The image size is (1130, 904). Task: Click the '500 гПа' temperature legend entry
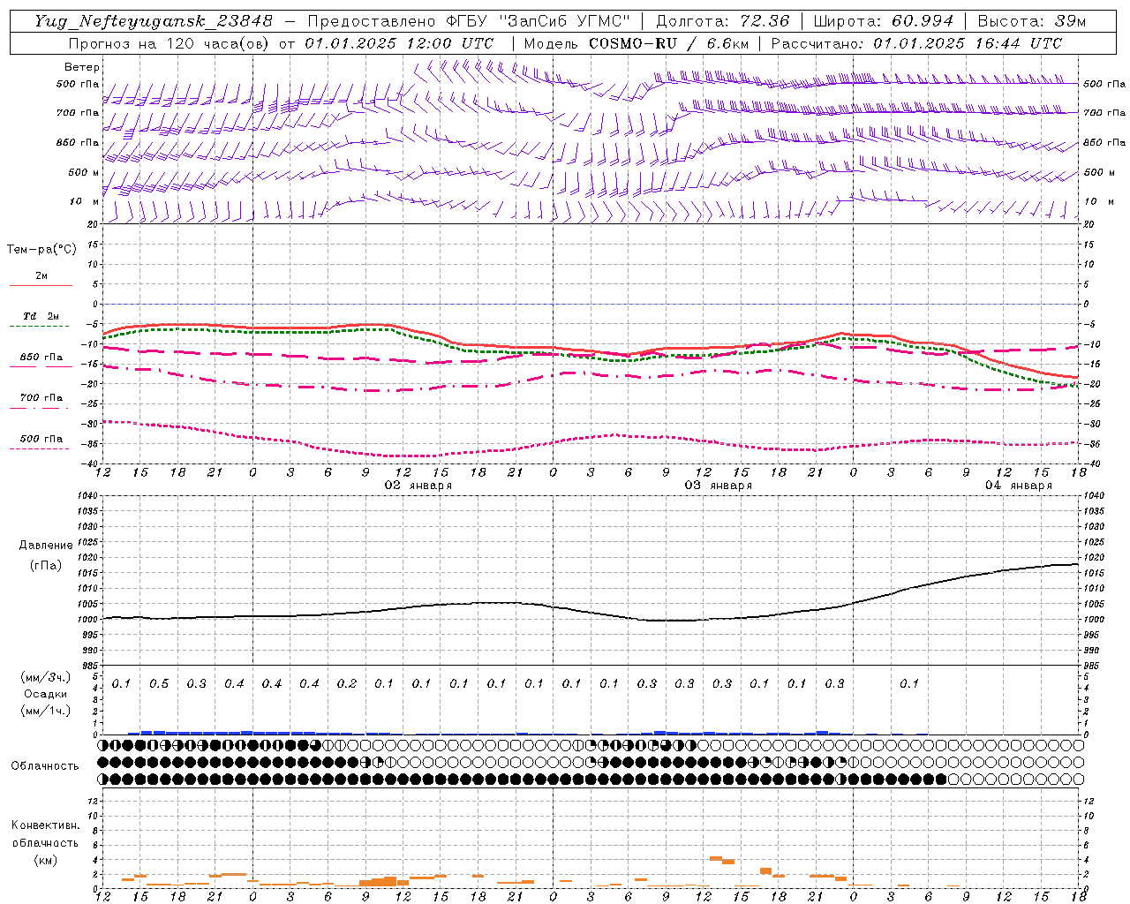click(x=41, y=439)
